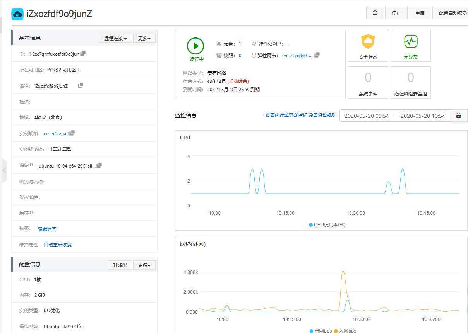The image size is (468, 333).
Task: Click the 停止 button
Action: pyautogui.click(x=396, y=13)
